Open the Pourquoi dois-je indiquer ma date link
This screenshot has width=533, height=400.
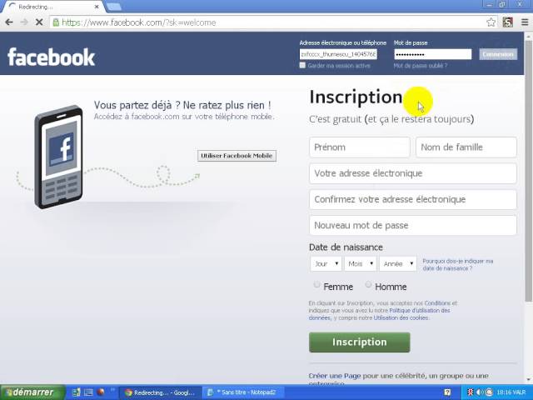tap(457, 265)
